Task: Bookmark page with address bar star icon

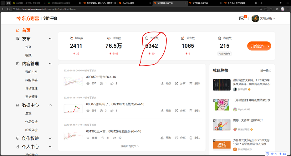Action: point(266,9)
